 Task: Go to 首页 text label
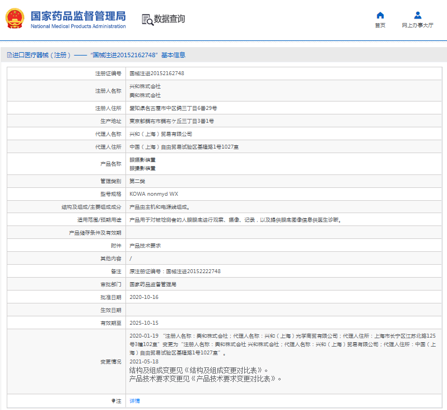[x=380, y=26]
